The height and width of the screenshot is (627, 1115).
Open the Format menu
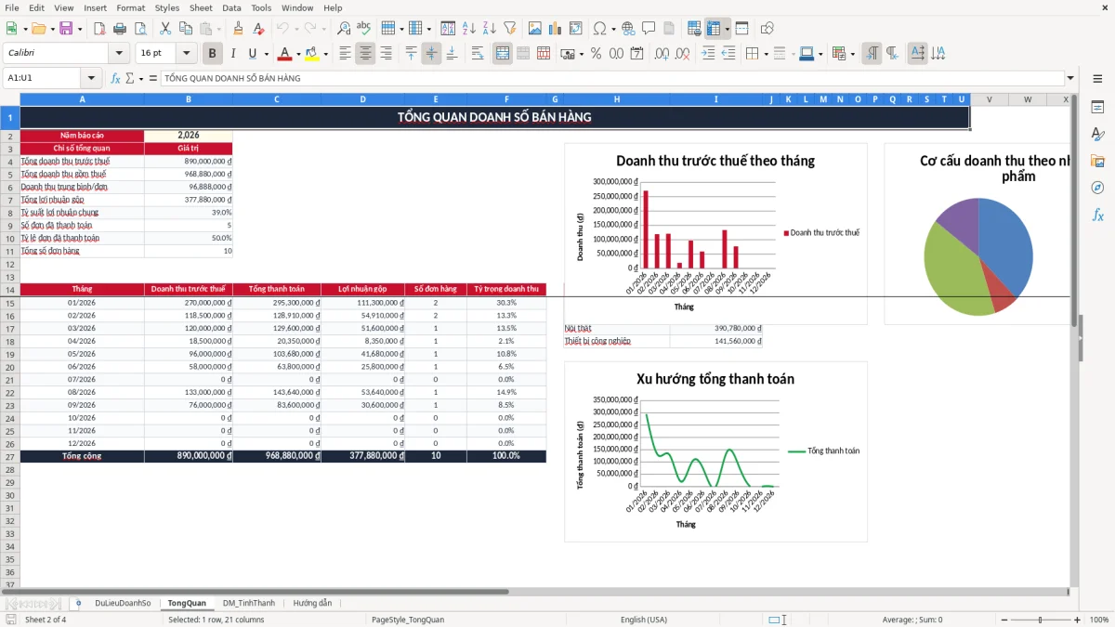point(130,7)
